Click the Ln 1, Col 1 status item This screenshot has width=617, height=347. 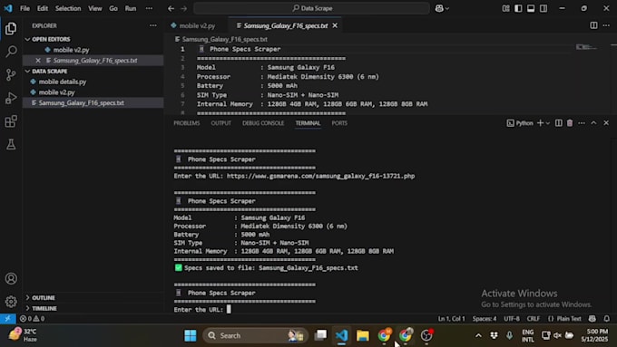(451, 318)
